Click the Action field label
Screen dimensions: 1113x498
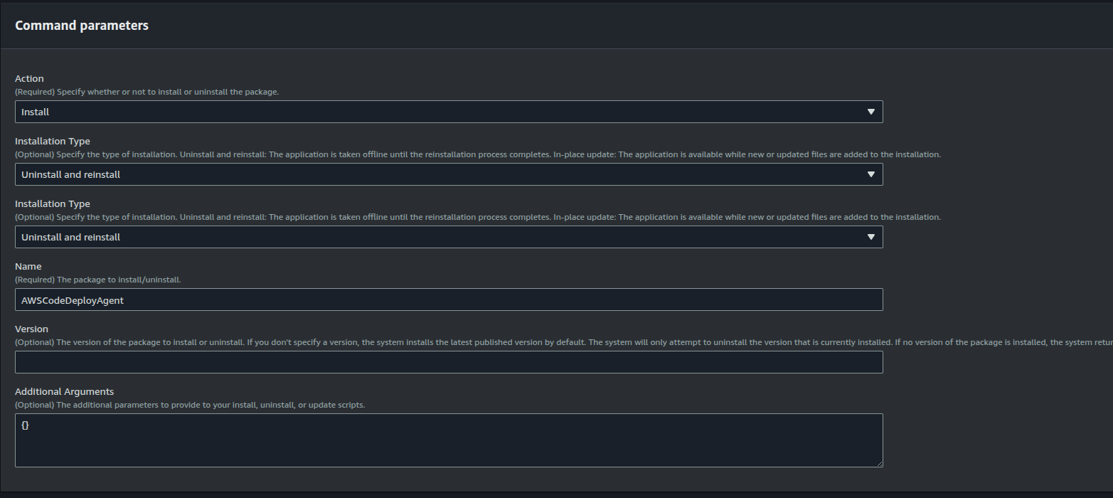pyautogui.click(x=29, y=78)
